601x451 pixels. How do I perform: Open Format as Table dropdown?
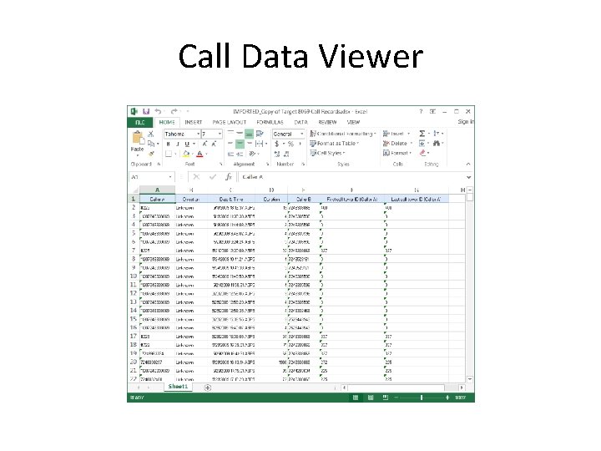(334, 144)
